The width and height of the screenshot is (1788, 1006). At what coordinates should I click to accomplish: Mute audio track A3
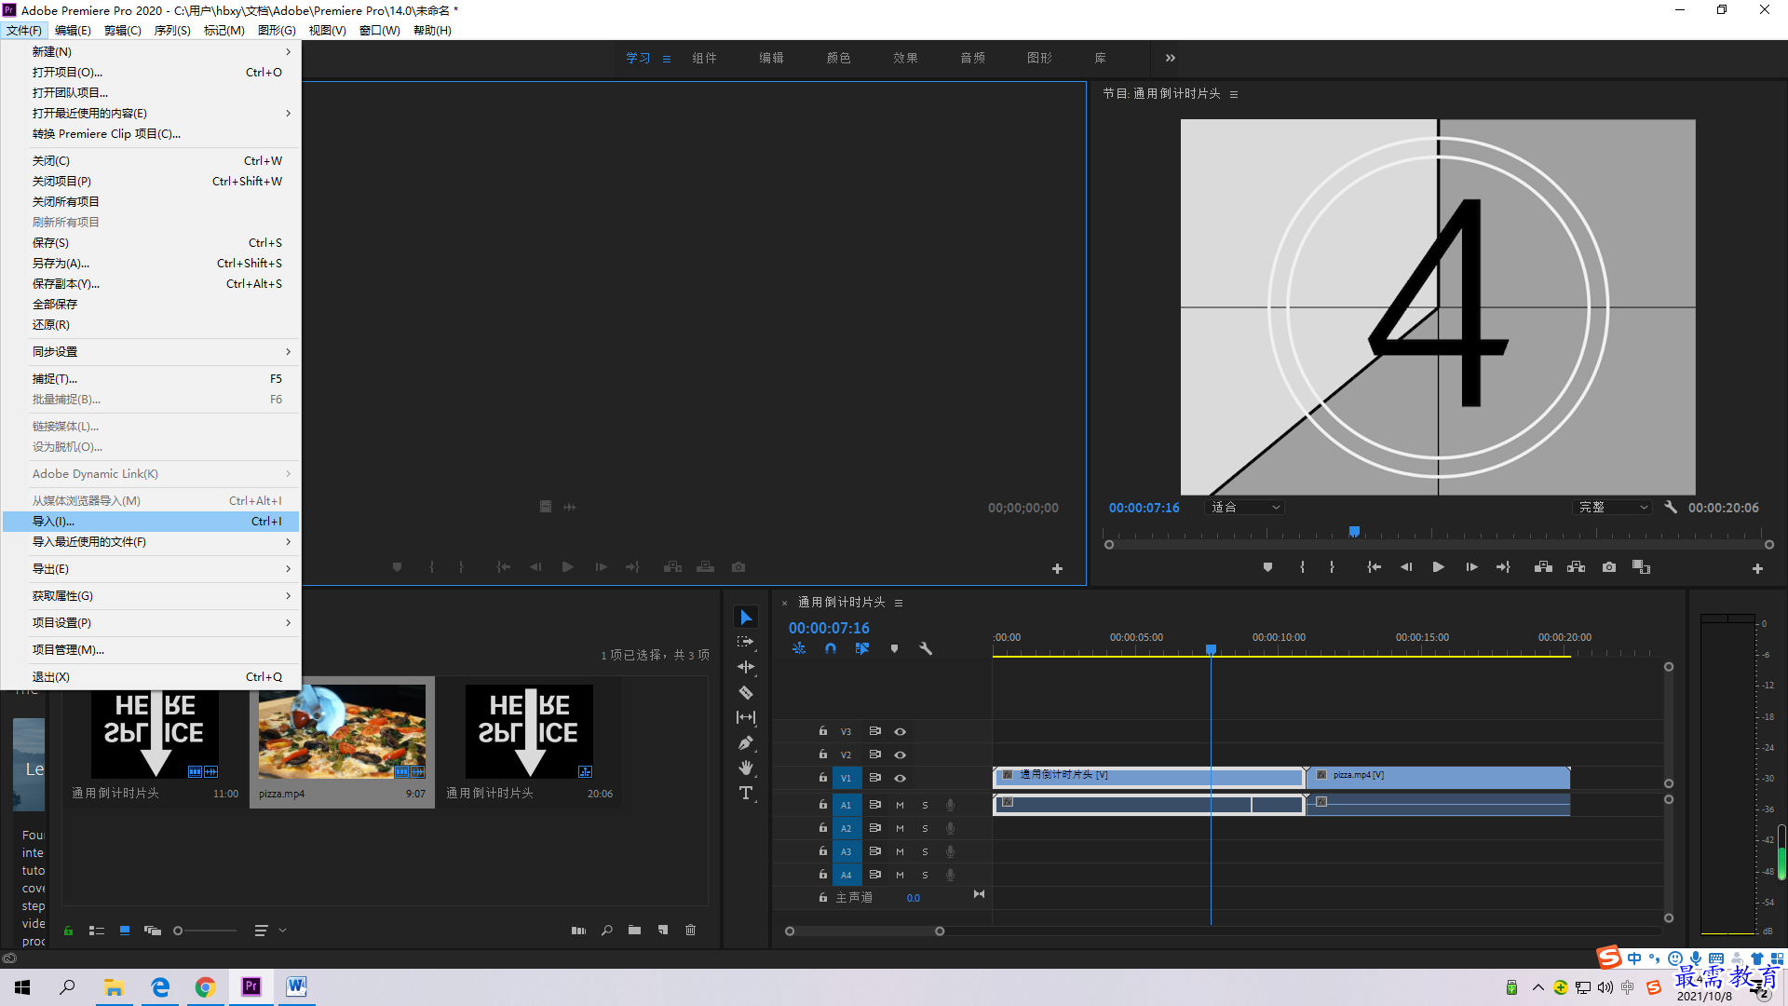point(900,851)
